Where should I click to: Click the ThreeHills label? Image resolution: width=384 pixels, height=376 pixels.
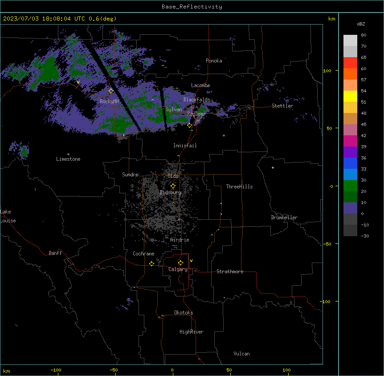(x=239, y=187)
